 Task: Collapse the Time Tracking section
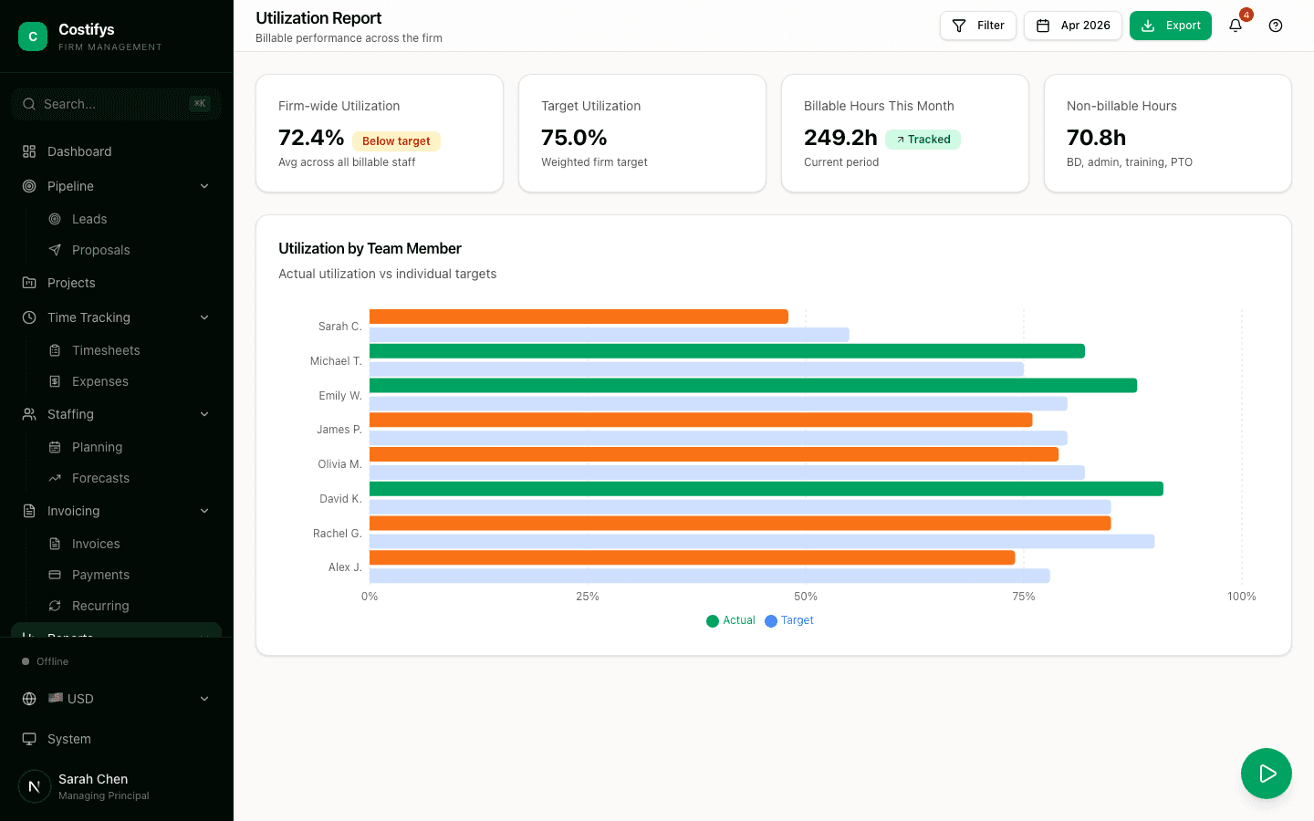click(x=204, y=317)
